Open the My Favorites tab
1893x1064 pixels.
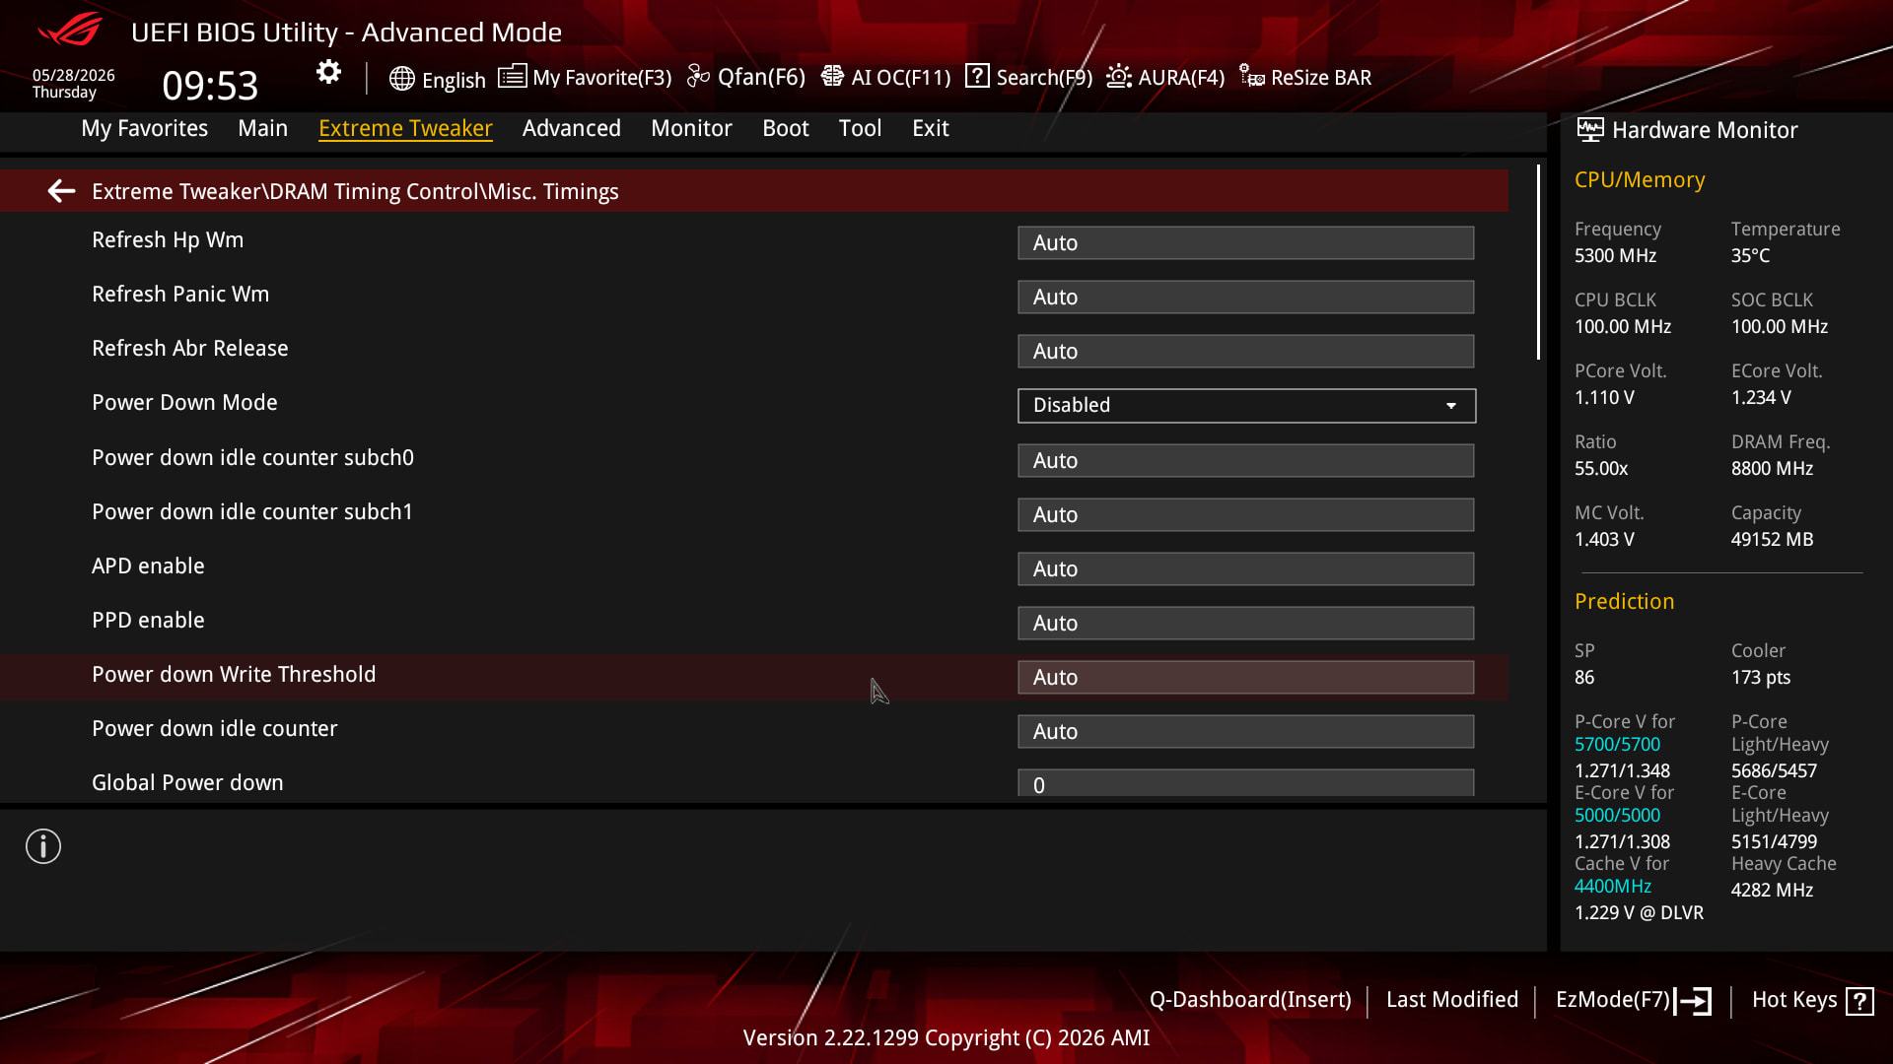point(145,128)
